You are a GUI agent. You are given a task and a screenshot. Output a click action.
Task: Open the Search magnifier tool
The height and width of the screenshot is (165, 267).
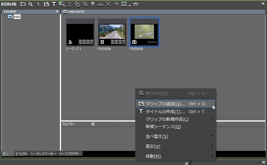click(x=30, y=4)
